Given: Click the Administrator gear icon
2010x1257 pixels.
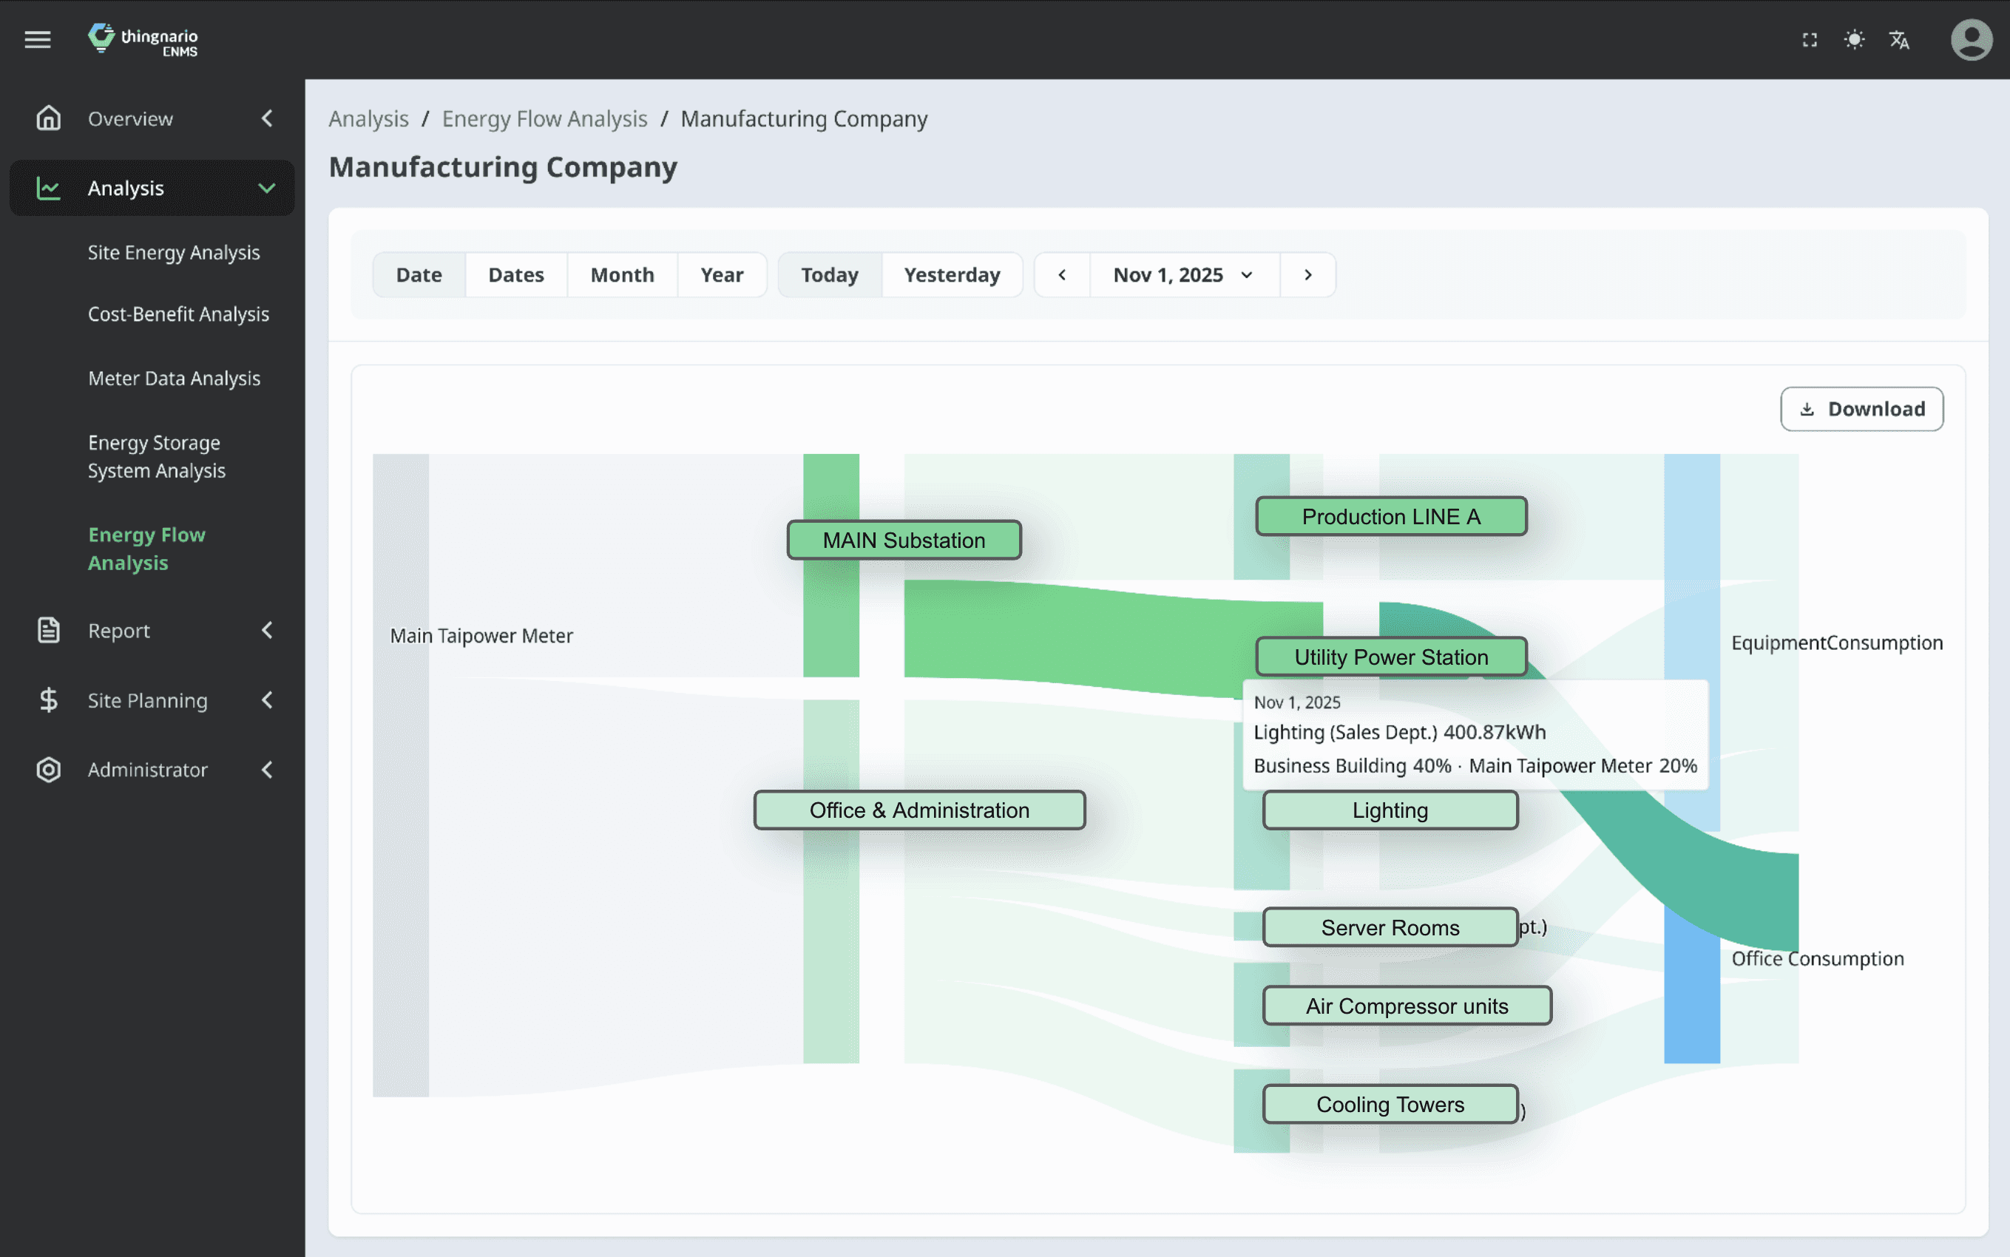Looking at the screenshot, I should [48, 770].
